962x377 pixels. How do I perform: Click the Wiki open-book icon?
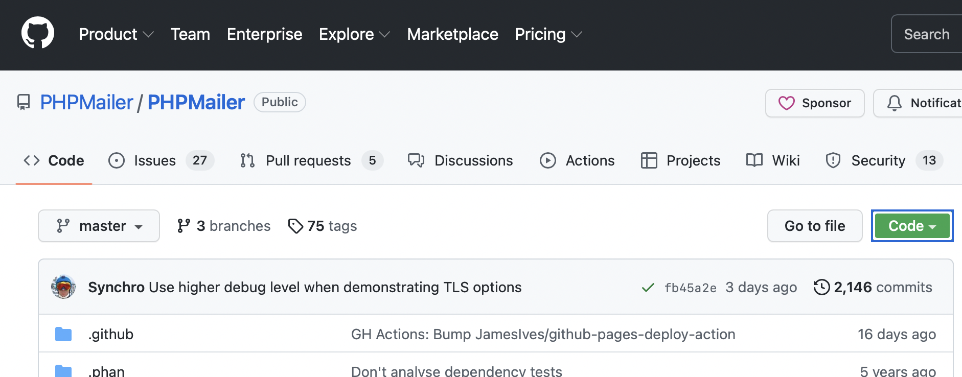click(x=754, y=160)
